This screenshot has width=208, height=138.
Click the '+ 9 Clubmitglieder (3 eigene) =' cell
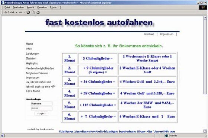point(98,70)
